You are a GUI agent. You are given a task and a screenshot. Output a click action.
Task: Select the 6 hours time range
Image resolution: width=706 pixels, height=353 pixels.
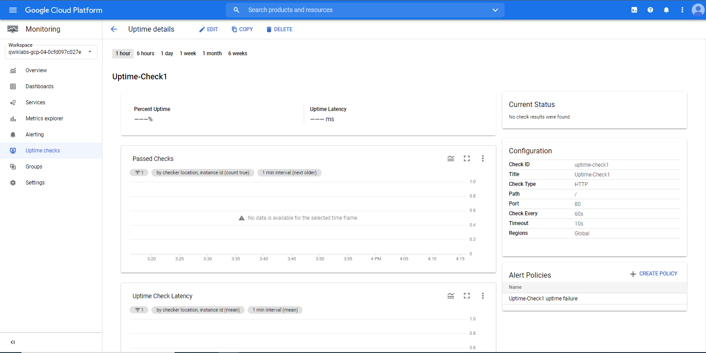146,53
